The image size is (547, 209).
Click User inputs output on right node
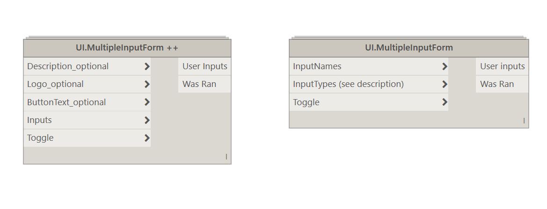point(502,66)
